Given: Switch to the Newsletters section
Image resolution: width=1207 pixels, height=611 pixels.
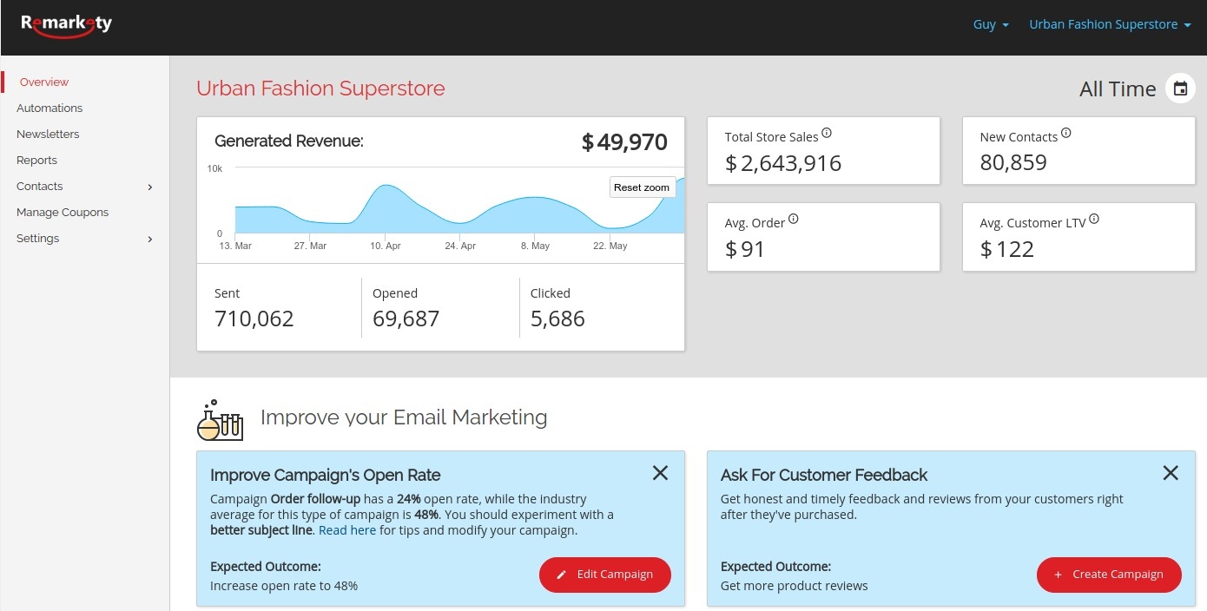Looking at the screenshot, I should 48,134.
